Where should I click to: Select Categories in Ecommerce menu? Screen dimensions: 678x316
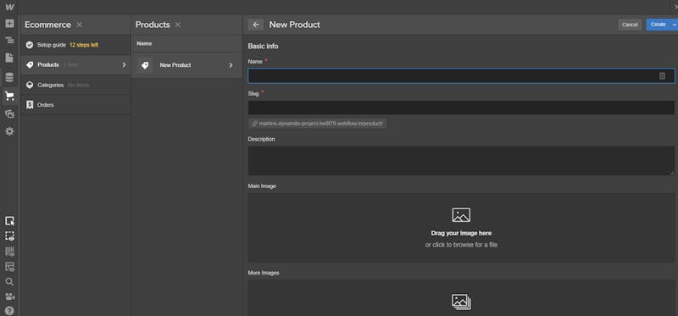(x=75, y=86)
